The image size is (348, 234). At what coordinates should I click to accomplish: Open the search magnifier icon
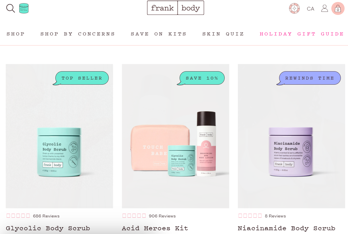click(x=11, y=8)
